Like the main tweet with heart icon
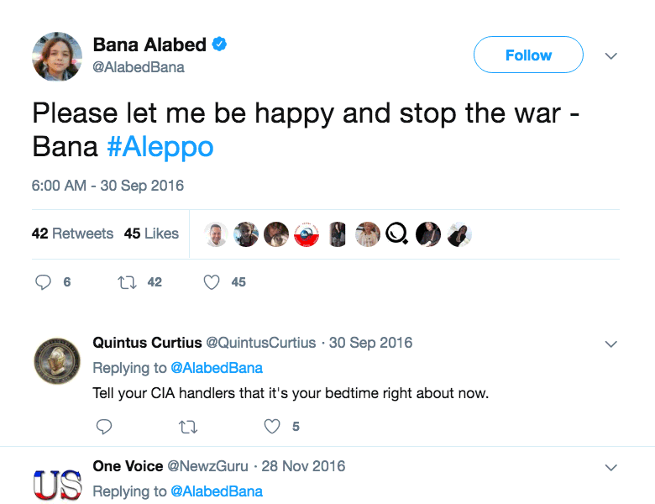 coord(212,282)
